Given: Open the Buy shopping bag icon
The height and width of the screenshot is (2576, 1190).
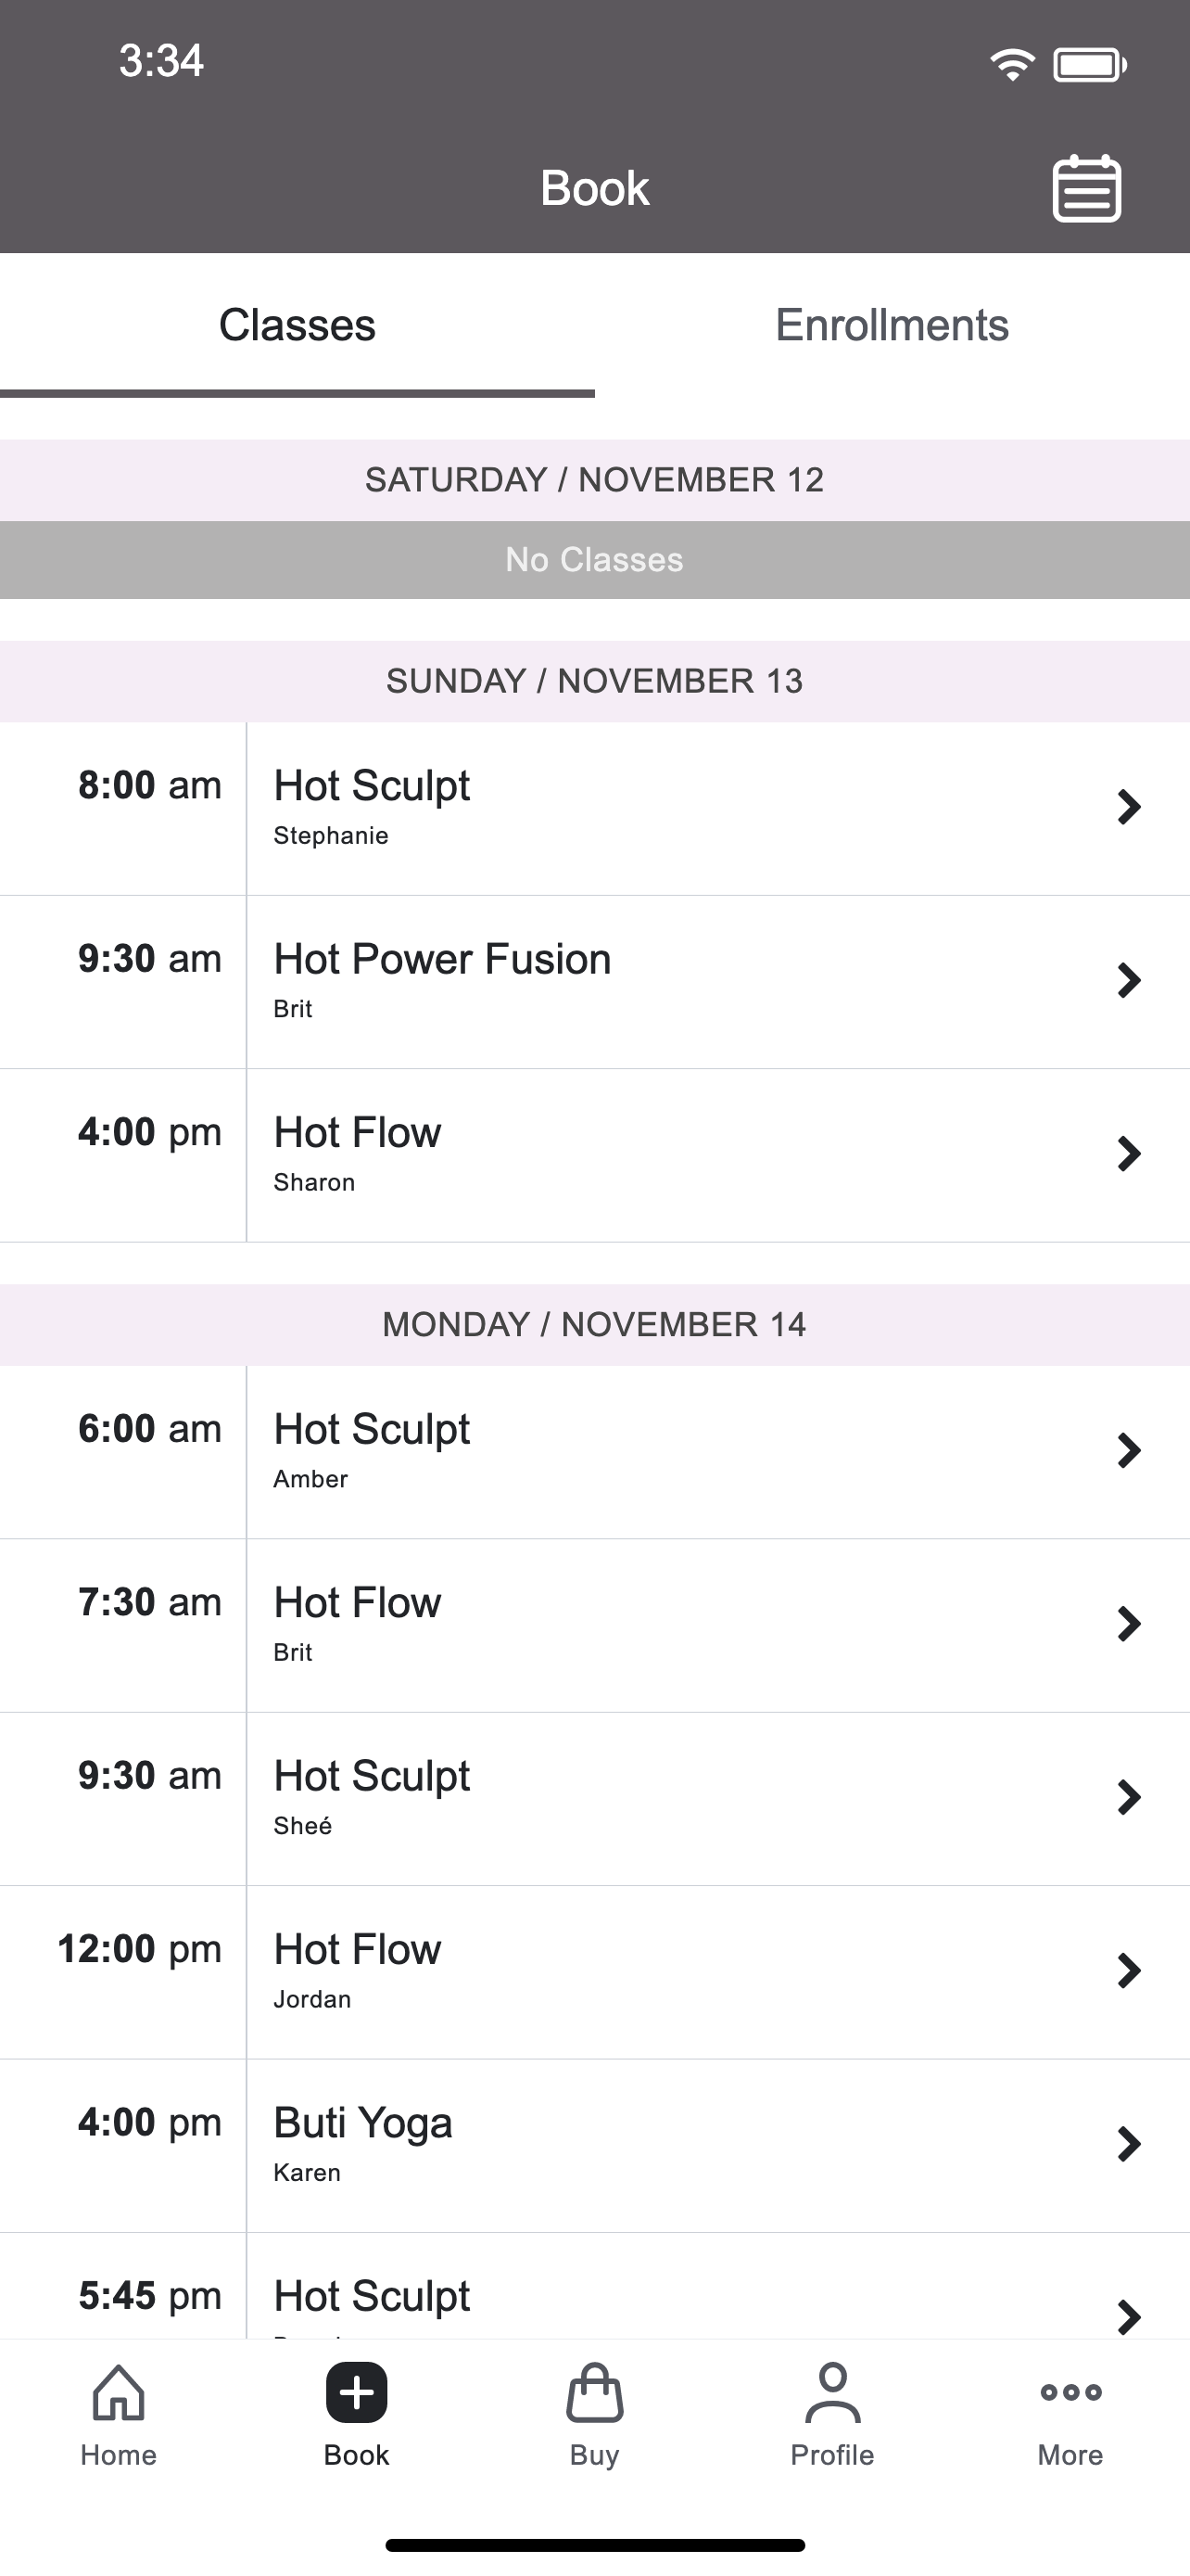Looking at the screenshot, I should (x=594, y=2393).
